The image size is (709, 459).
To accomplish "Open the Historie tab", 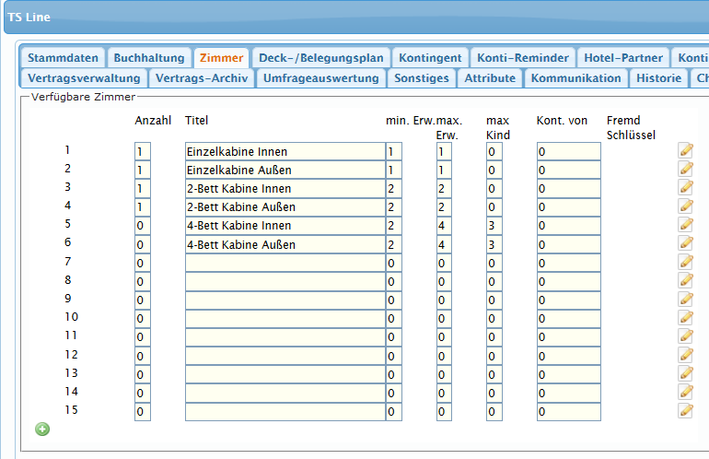I will click(x=658, y=78).
